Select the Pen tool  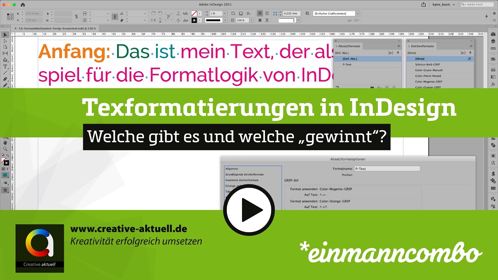[x=5, y=79]
